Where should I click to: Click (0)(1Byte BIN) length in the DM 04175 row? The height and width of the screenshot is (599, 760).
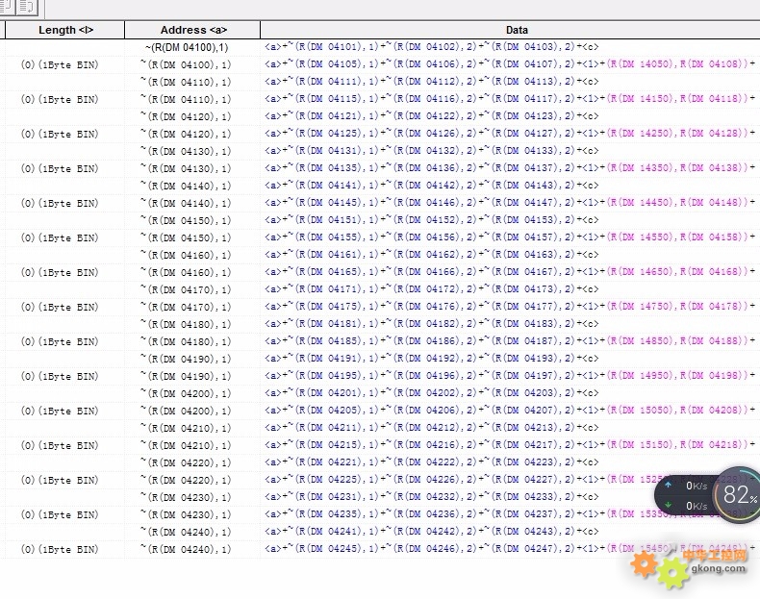tap(60, 307)
